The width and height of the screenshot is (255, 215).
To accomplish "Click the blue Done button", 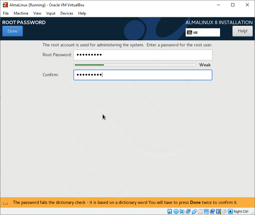I will (x=12, y=31).
